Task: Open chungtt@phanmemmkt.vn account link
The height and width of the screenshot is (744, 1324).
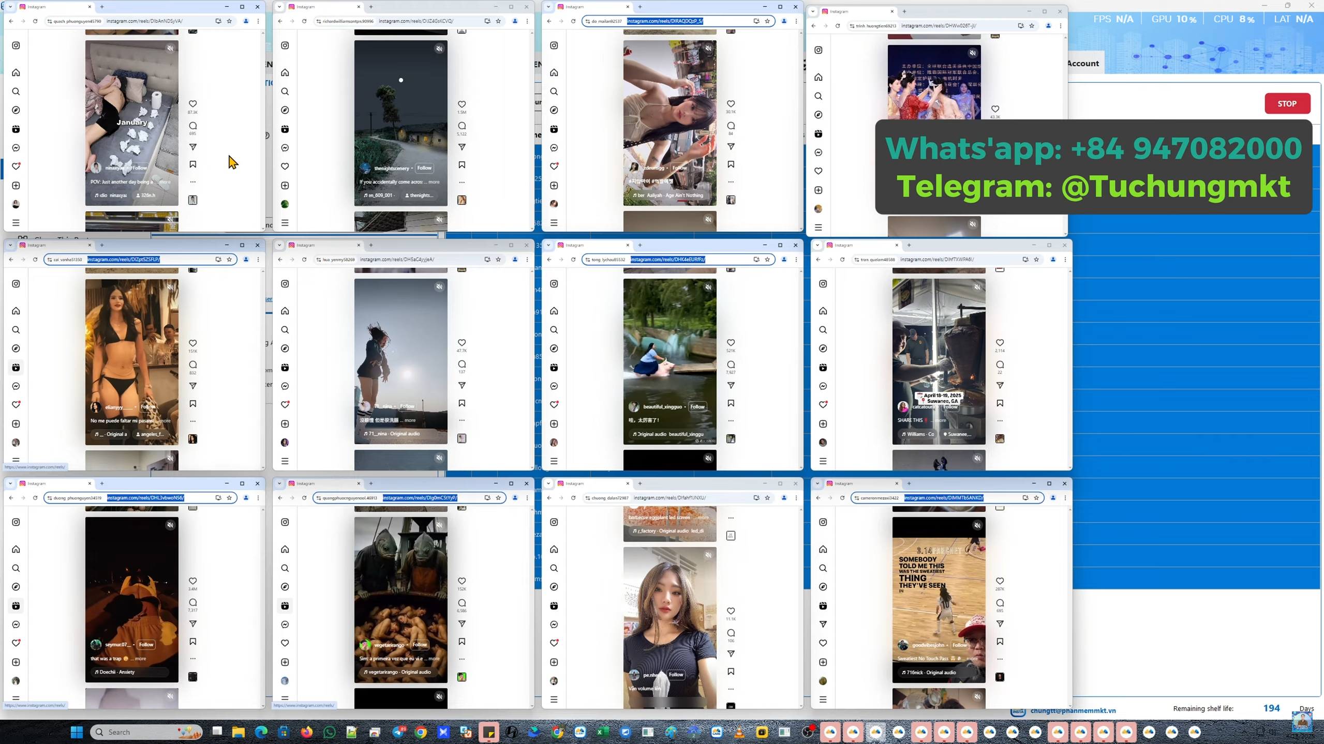Action: point(1073,711)
